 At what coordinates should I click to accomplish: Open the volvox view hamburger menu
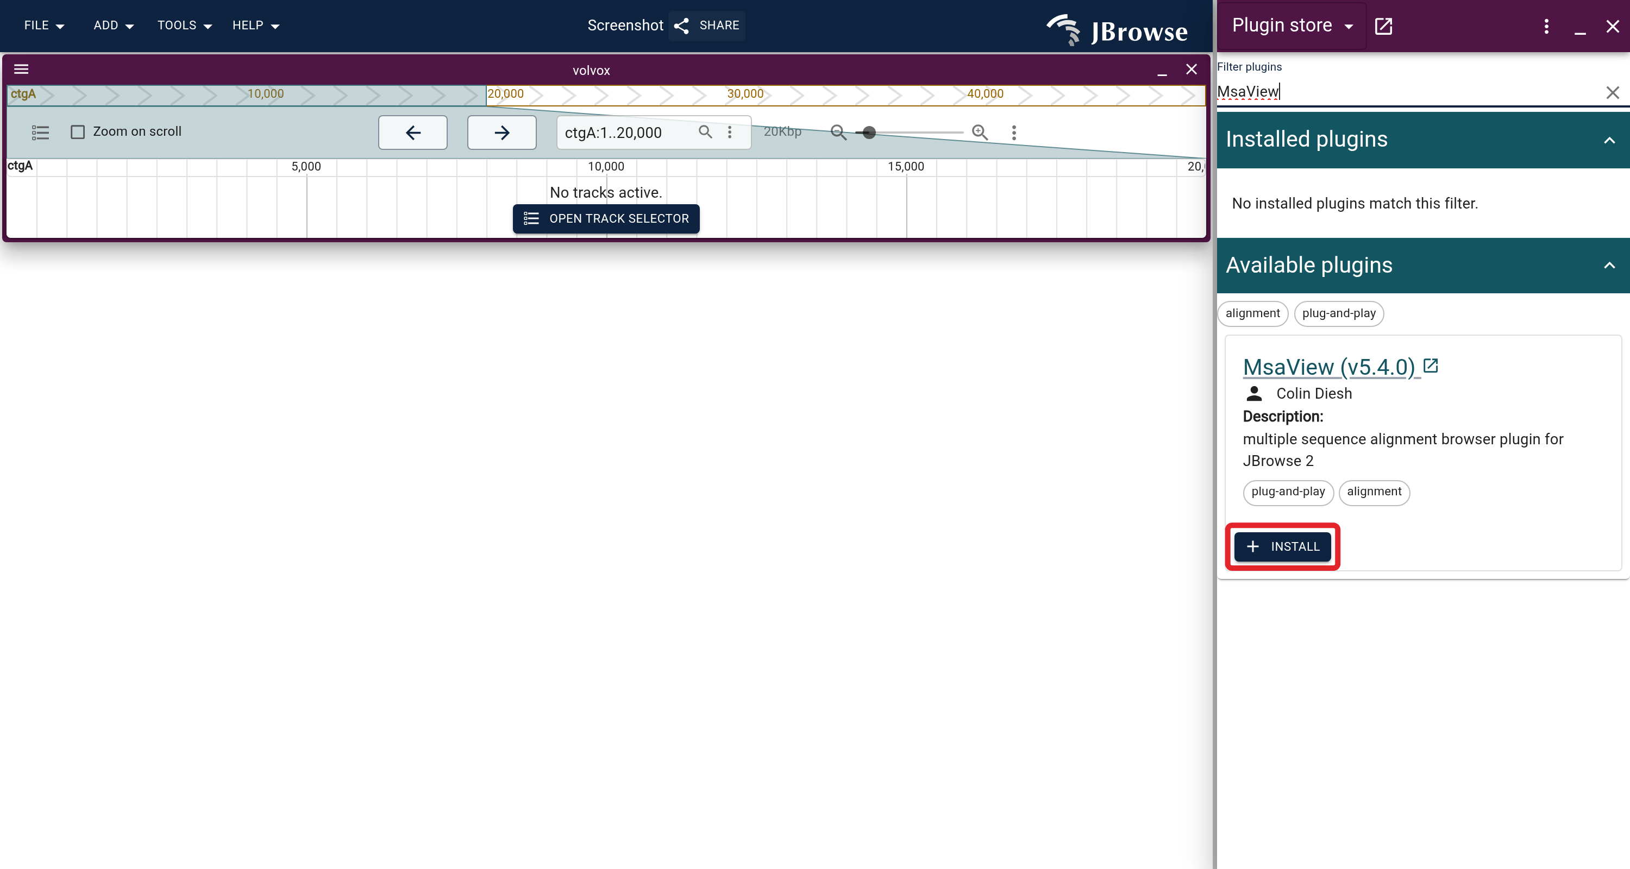22,70
